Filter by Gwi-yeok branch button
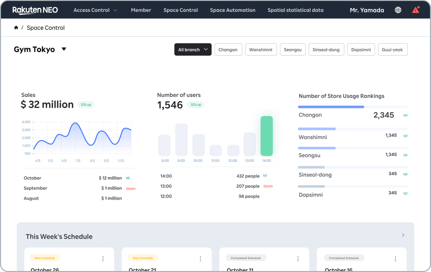The image size is (431, 272). [392, 50]
